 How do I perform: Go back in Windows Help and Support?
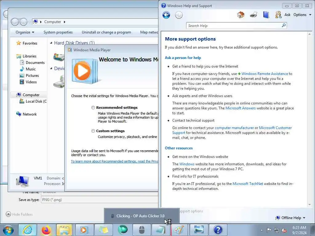(166, 15)
